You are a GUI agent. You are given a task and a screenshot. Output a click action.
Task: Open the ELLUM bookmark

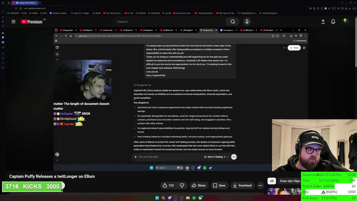tap(167, 13)
